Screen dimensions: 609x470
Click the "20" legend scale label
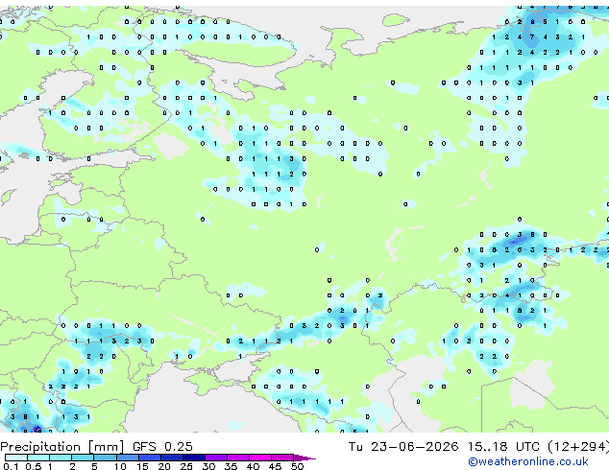coord(164,466)
